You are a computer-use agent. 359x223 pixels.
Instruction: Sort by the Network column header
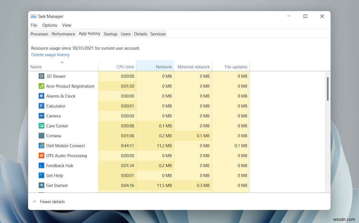tap(164, 67)
